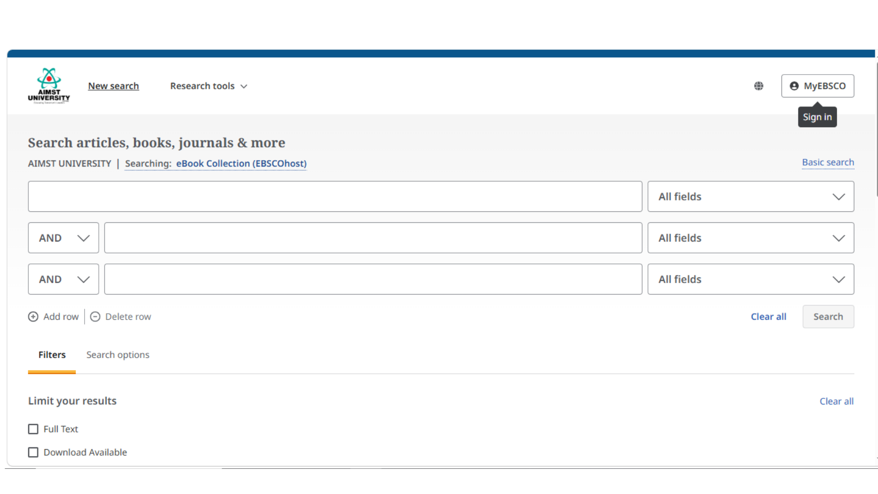The height and width of the screenshot is (494, 878).
Task: Click the AIMST University logo
Action: [49, 86]
